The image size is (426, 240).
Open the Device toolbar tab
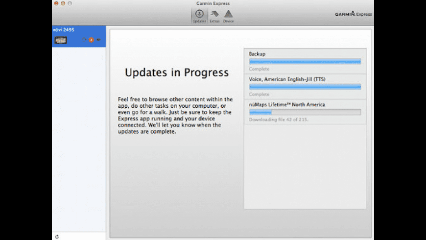[228, 16]
